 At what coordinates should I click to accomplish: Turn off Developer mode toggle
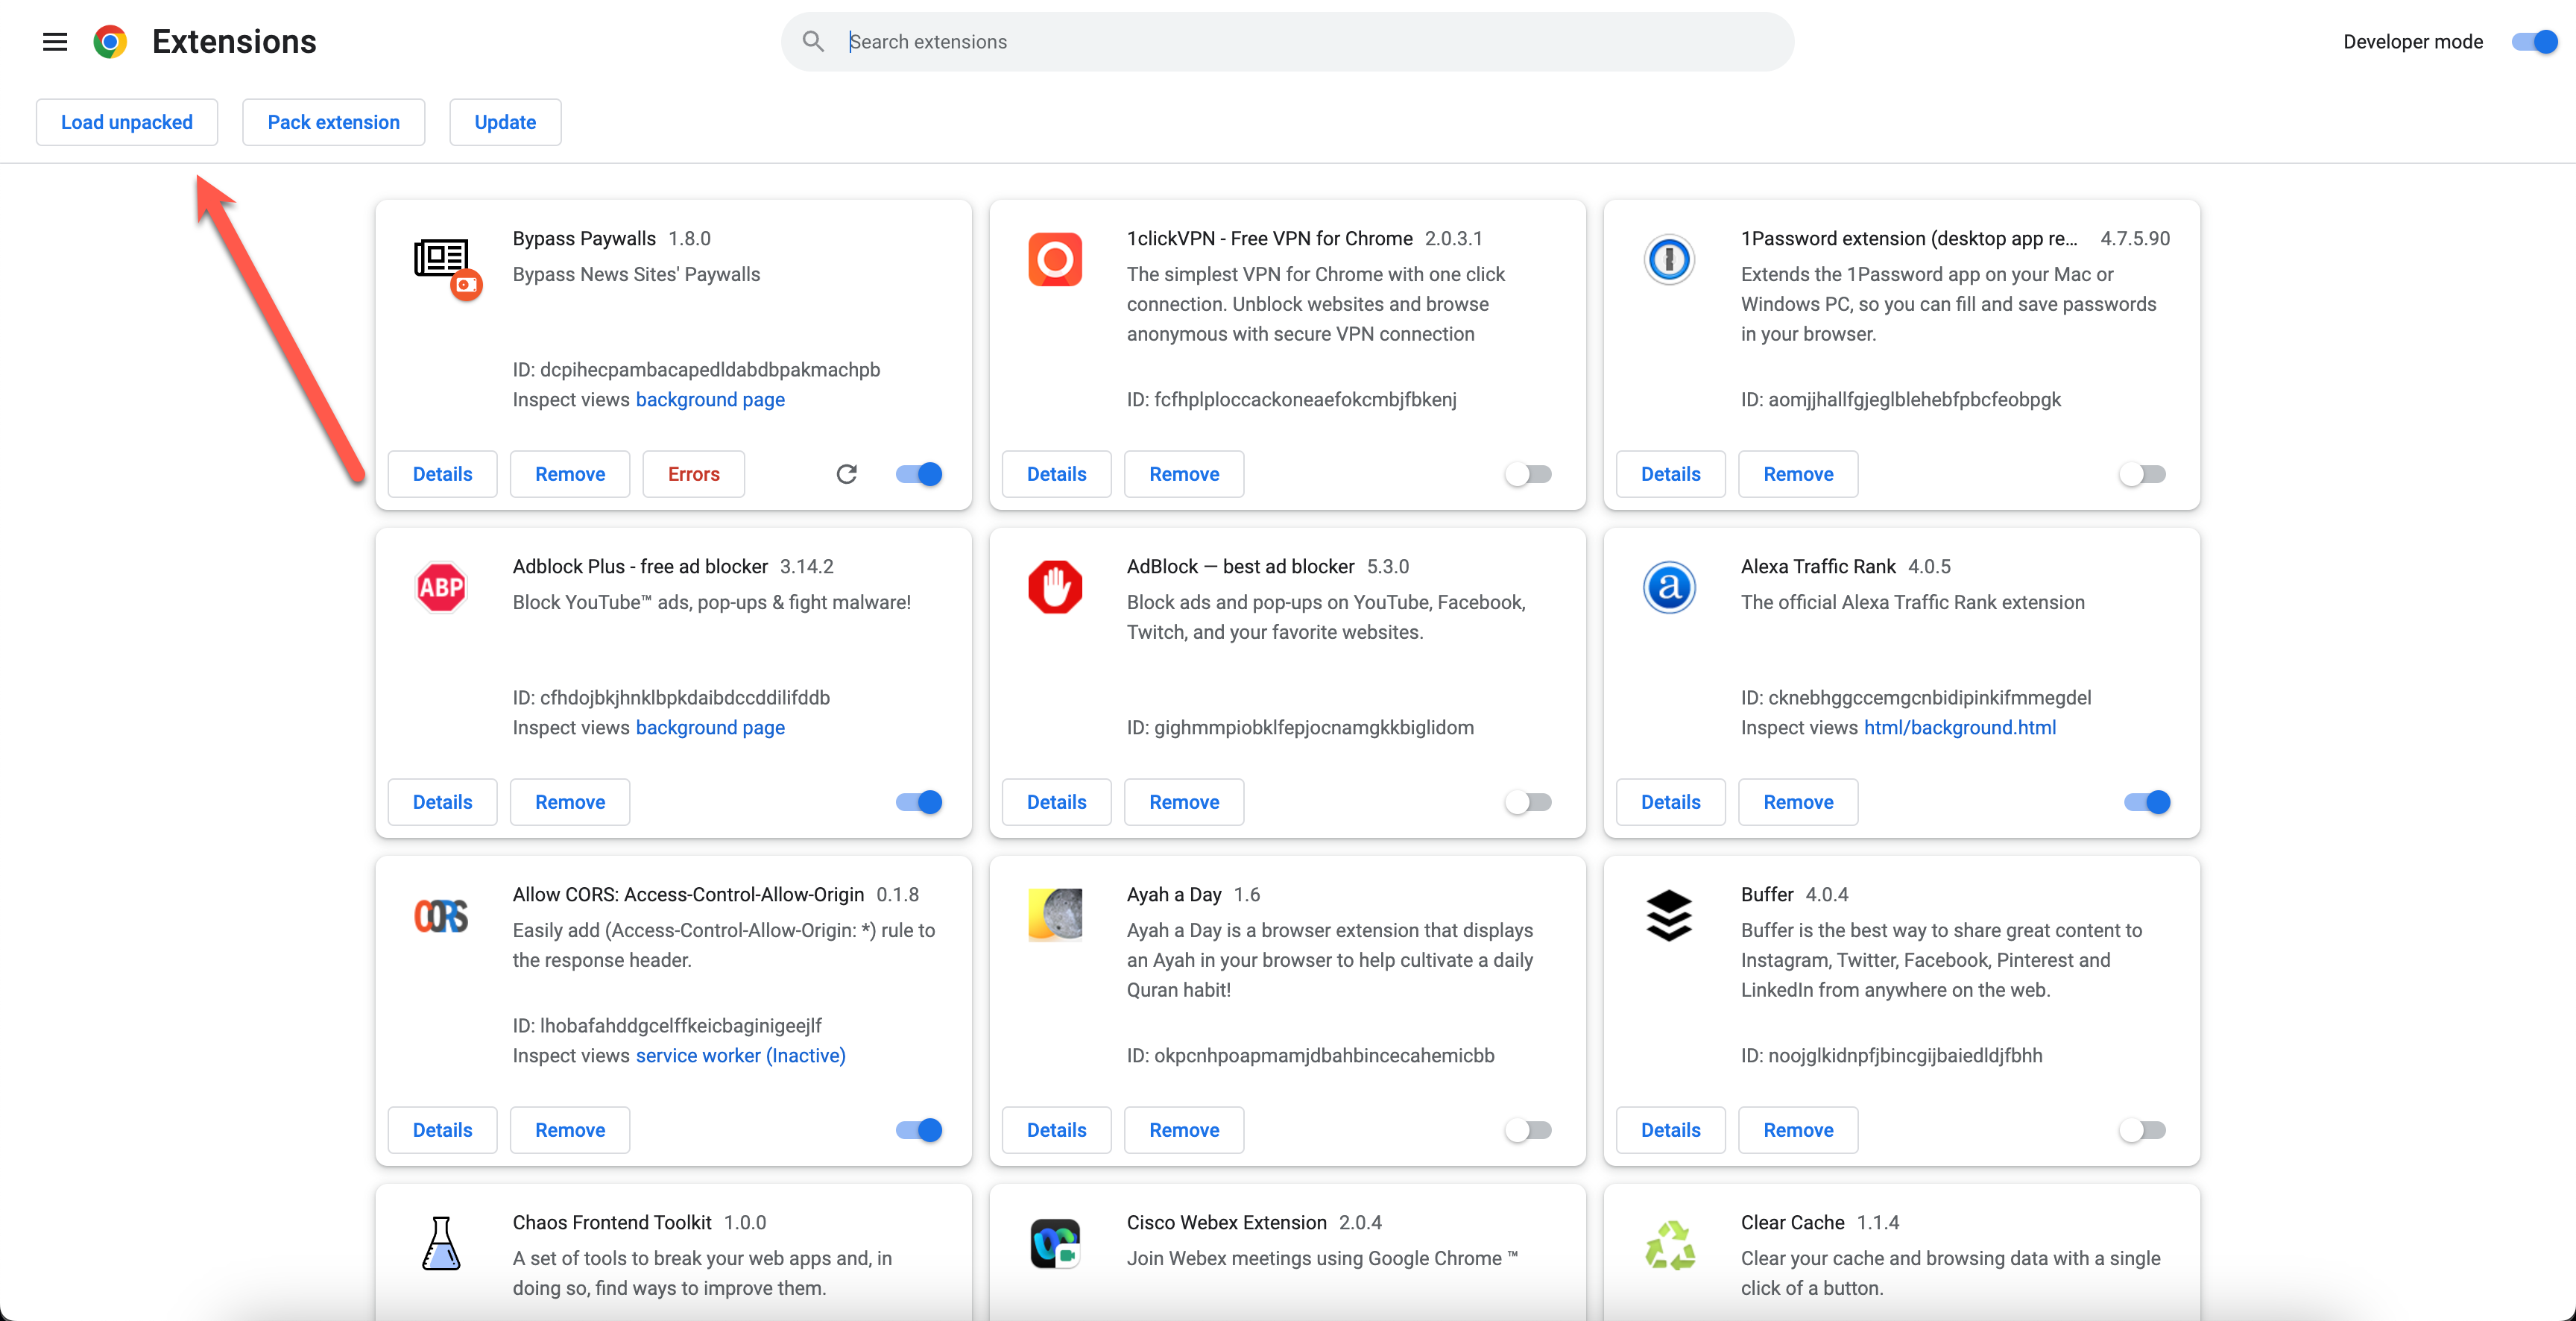tap(2534, 42)
